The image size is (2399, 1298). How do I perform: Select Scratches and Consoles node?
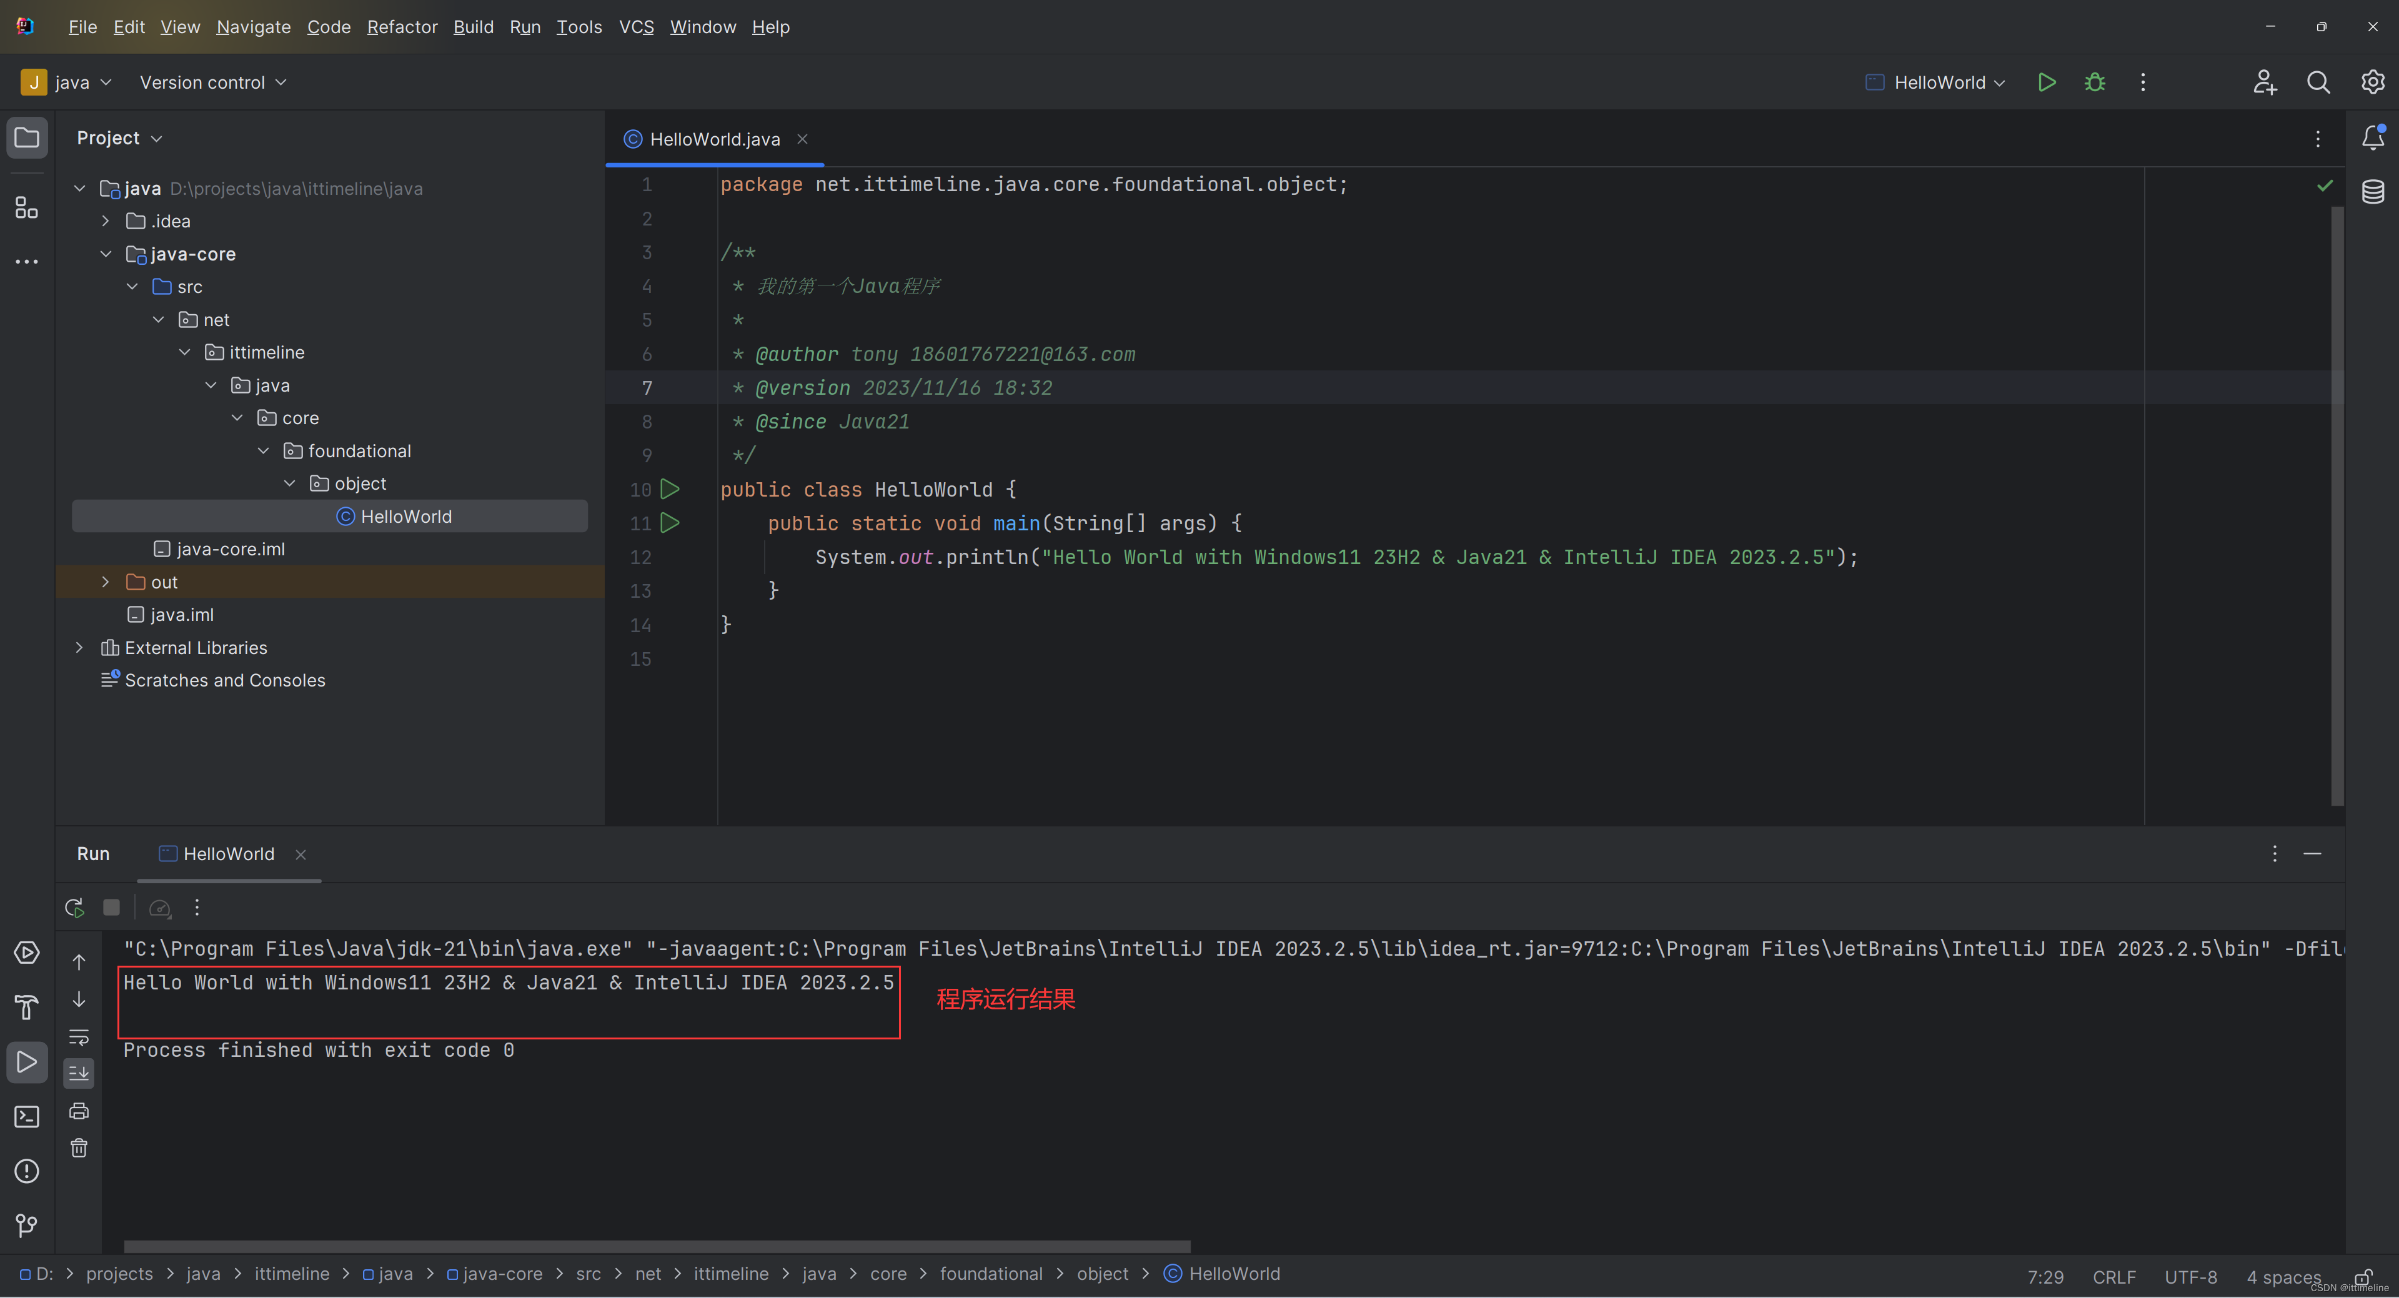pyautogui.click(x=213, y=681)
